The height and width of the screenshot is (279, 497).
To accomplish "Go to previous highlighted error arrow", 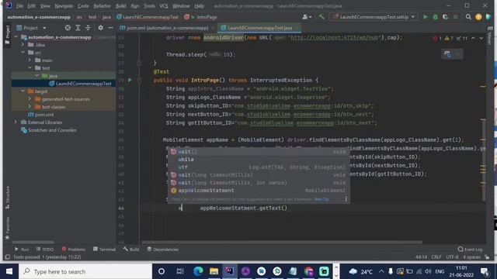I will (x=473, y=38).
